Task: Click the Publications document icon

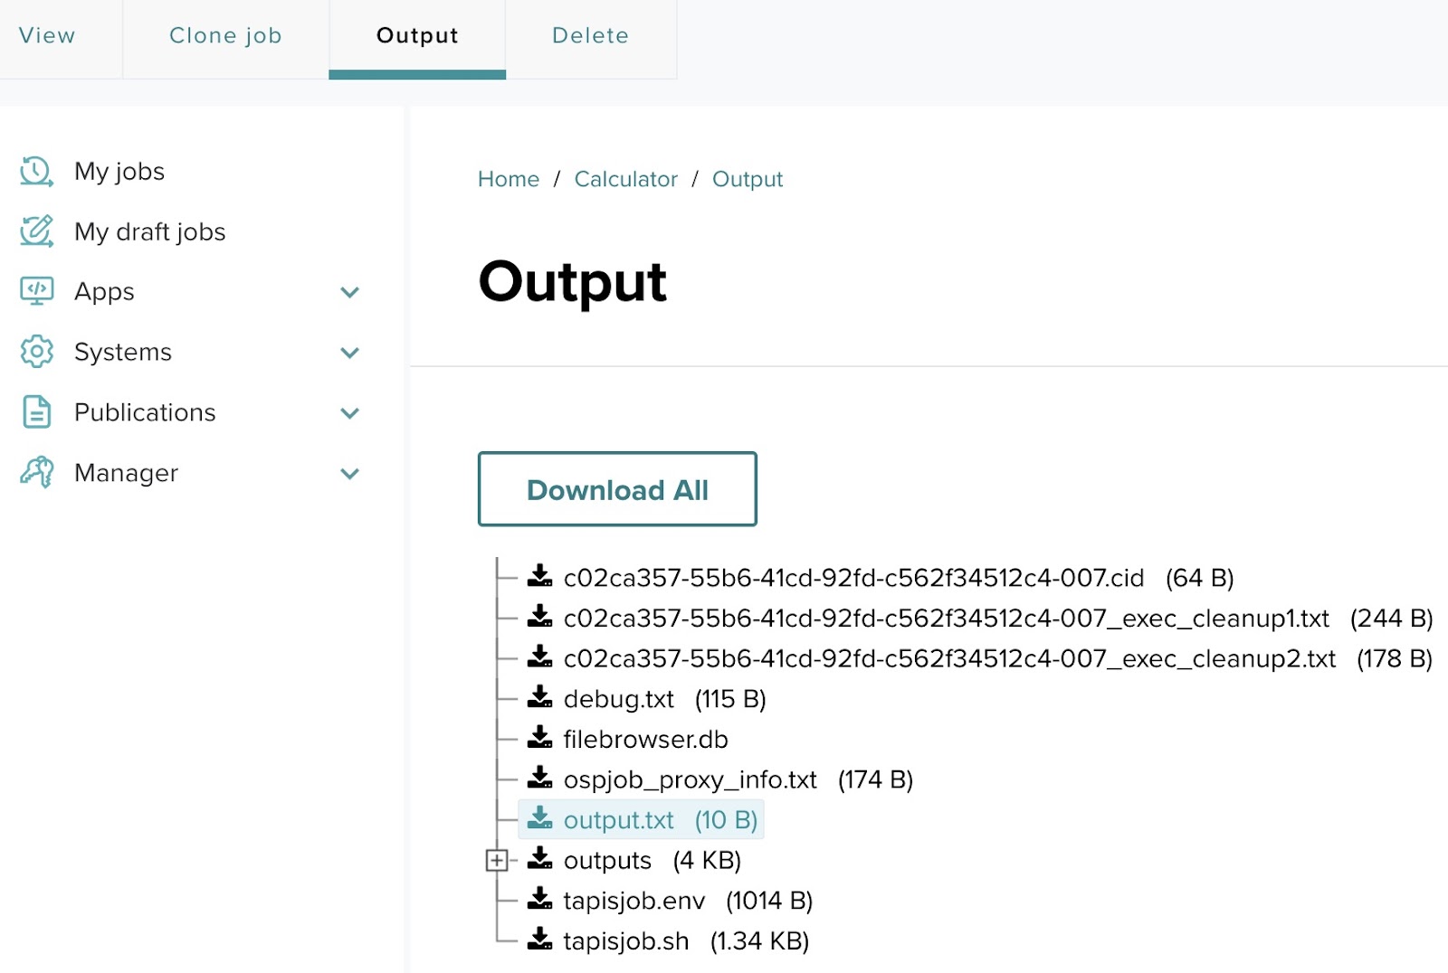Action: [x=36, y=412]
